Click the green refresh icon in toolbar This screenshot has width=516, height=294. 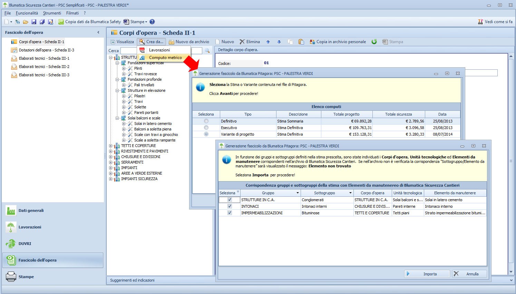point(374,42)
